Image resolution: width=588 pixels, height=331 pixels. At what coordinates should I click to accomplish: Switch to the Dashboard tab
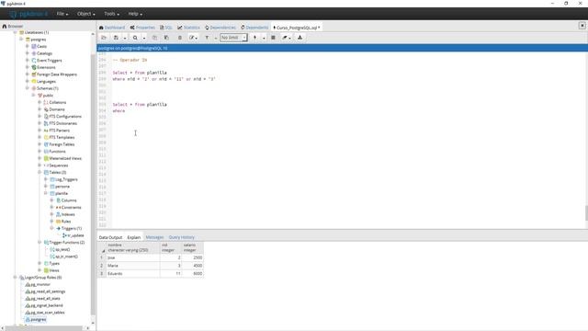pos(112,28)
